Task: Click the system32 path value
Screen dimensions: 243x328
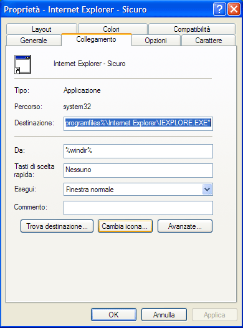Action: (77, 107)
